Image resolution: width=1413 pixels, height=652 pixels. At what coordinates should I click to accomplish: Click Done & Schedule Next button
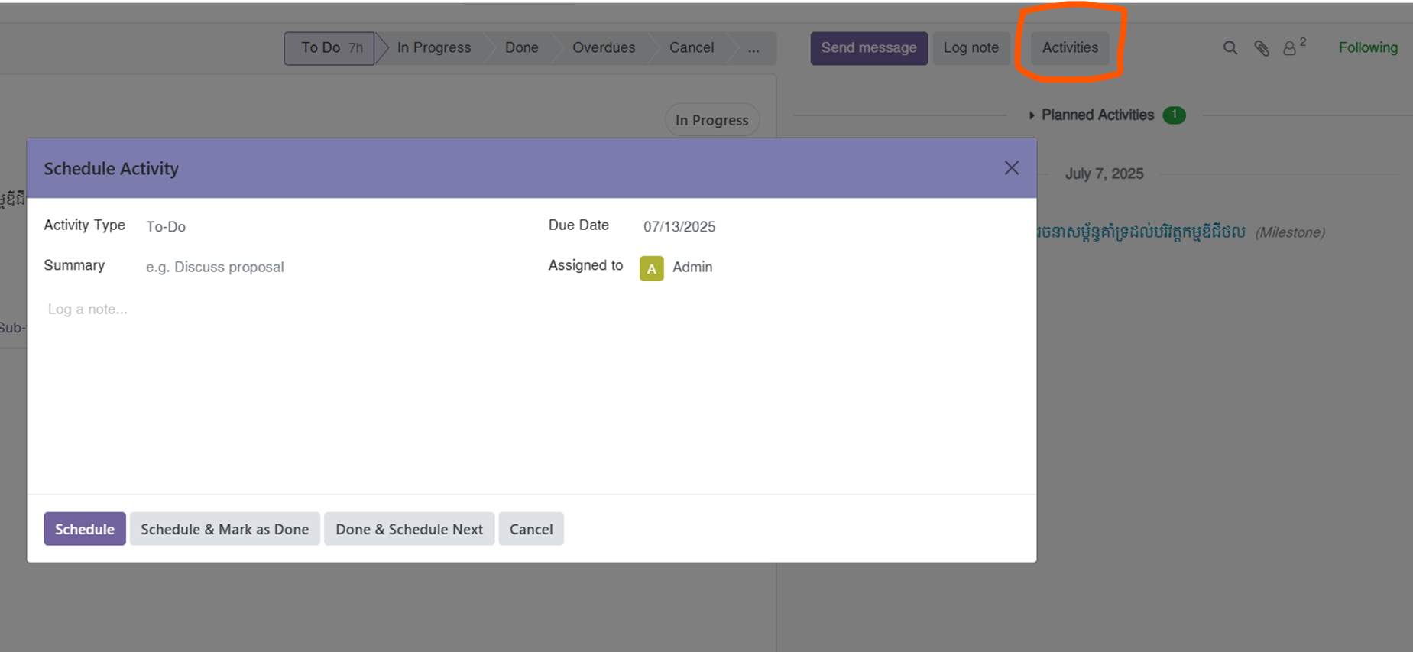point(409,529)
